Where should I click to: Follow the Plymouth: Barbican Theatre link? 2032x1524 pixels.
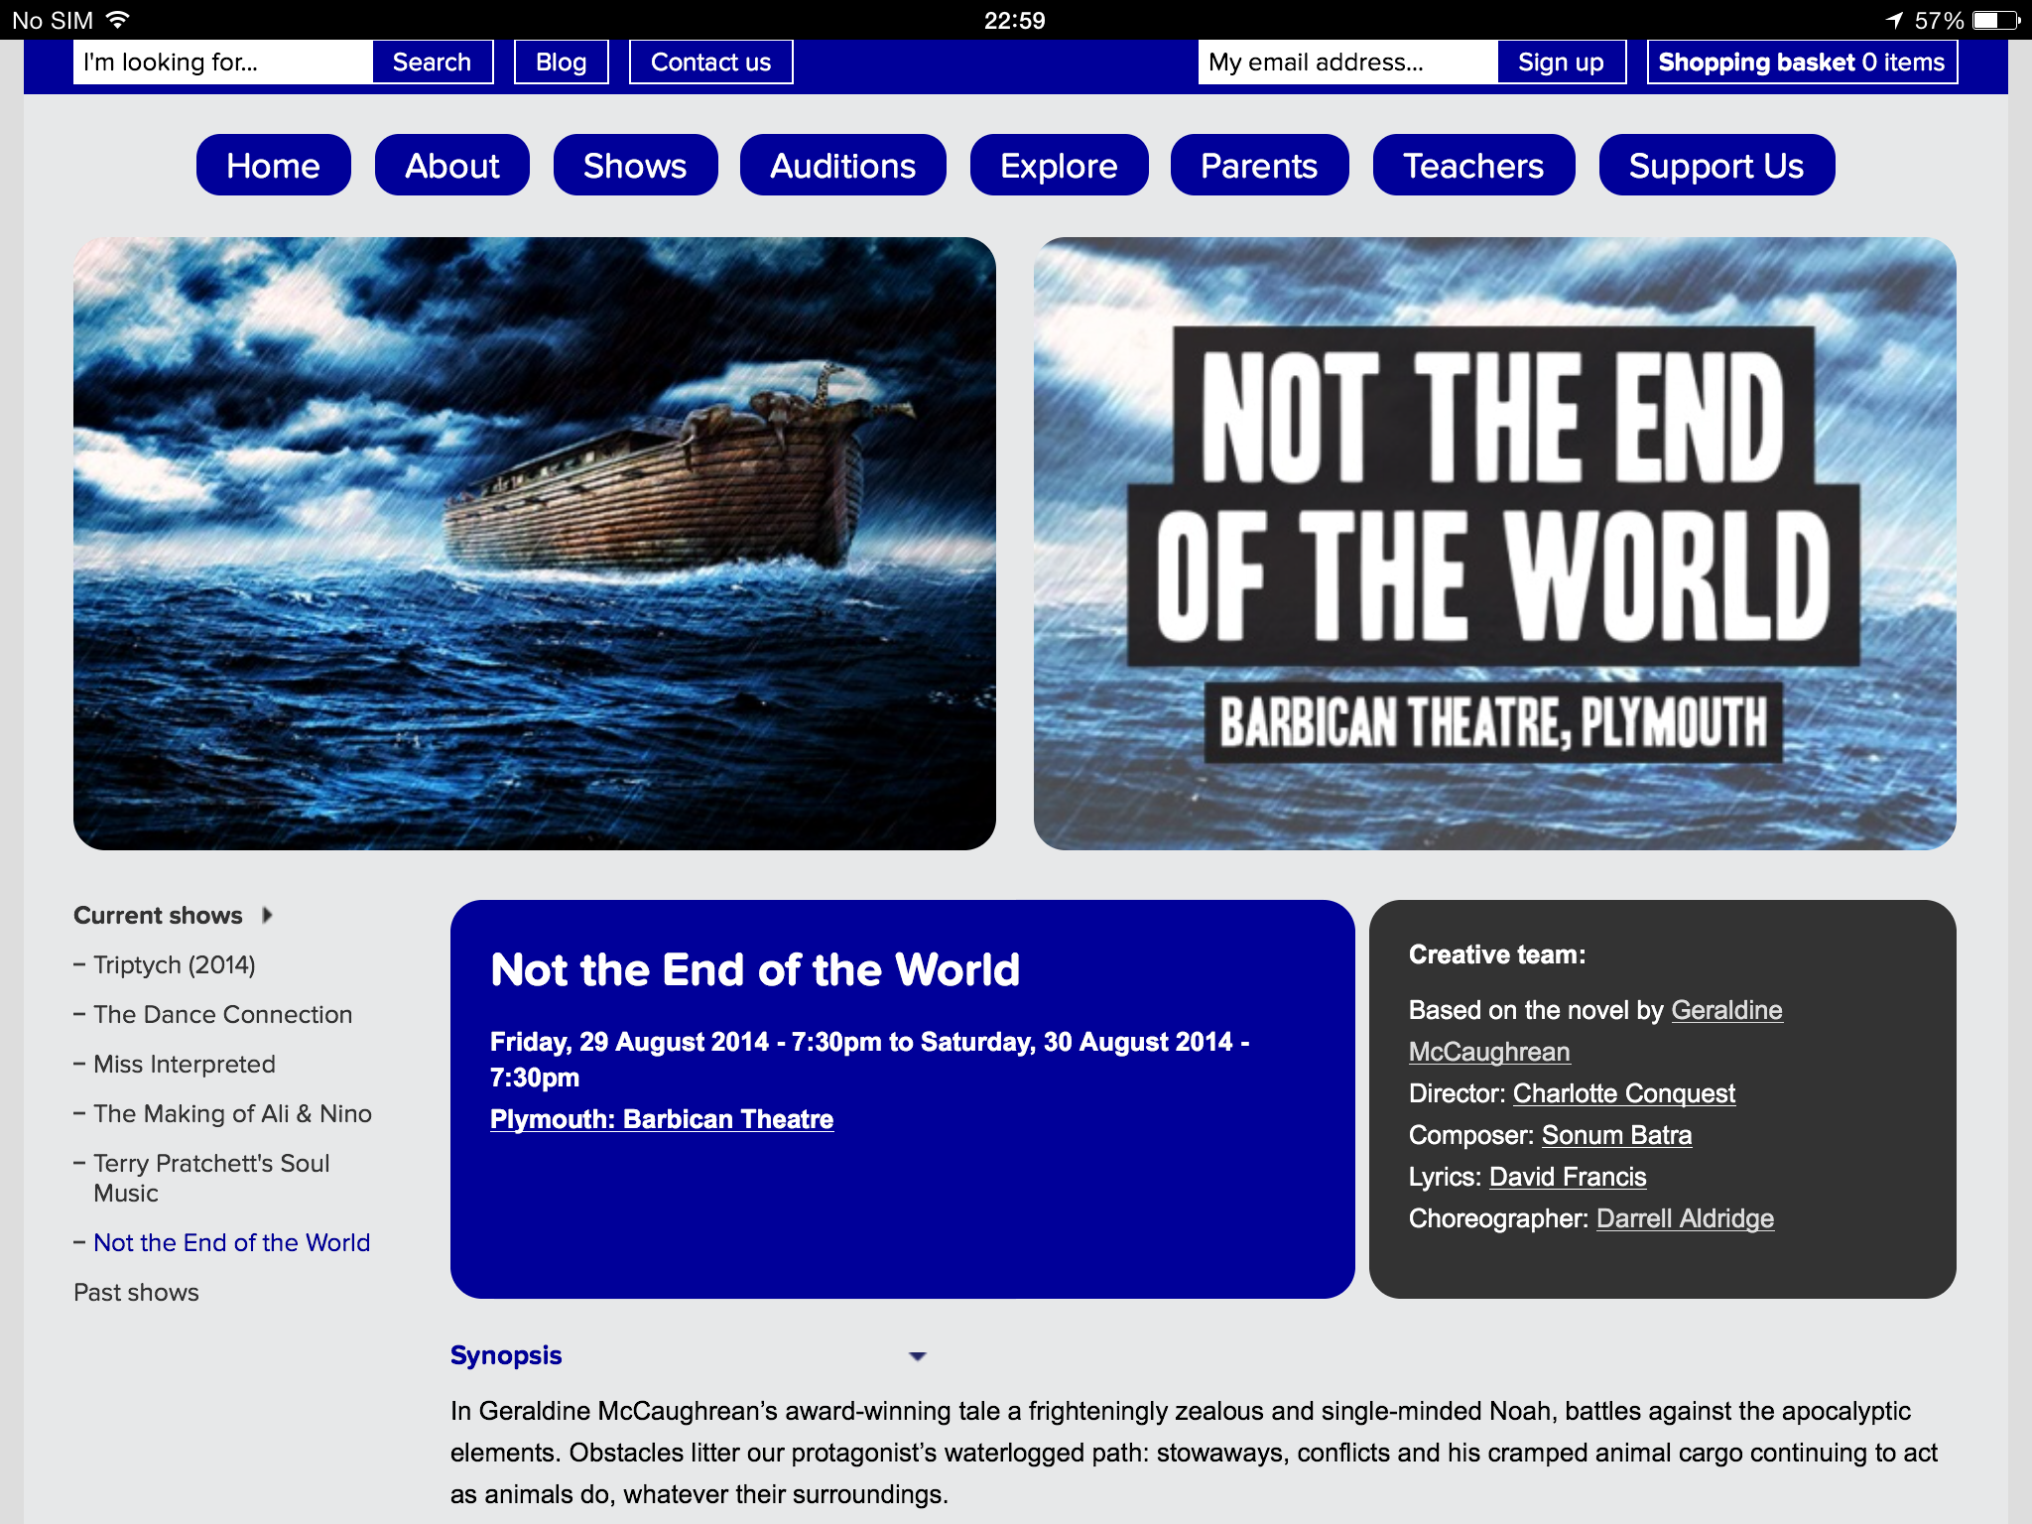[661, 1119]
